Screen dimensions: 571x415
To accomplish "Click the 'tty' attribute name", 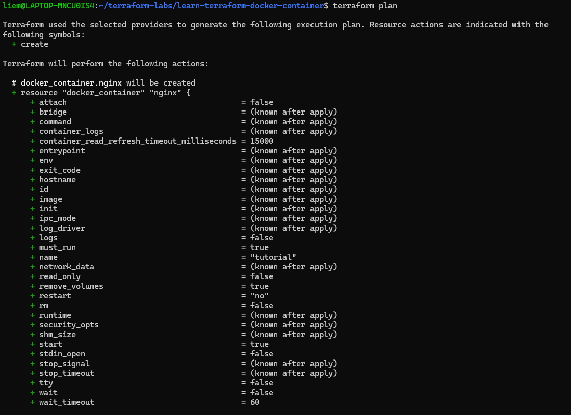I will pyautogui.click(x=46, y=383).
